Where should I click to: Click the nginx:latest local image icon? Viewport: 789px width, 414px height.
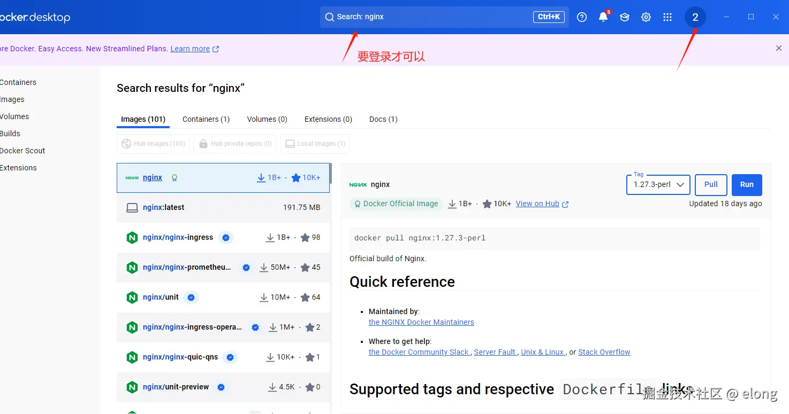[x=132, y=208]
